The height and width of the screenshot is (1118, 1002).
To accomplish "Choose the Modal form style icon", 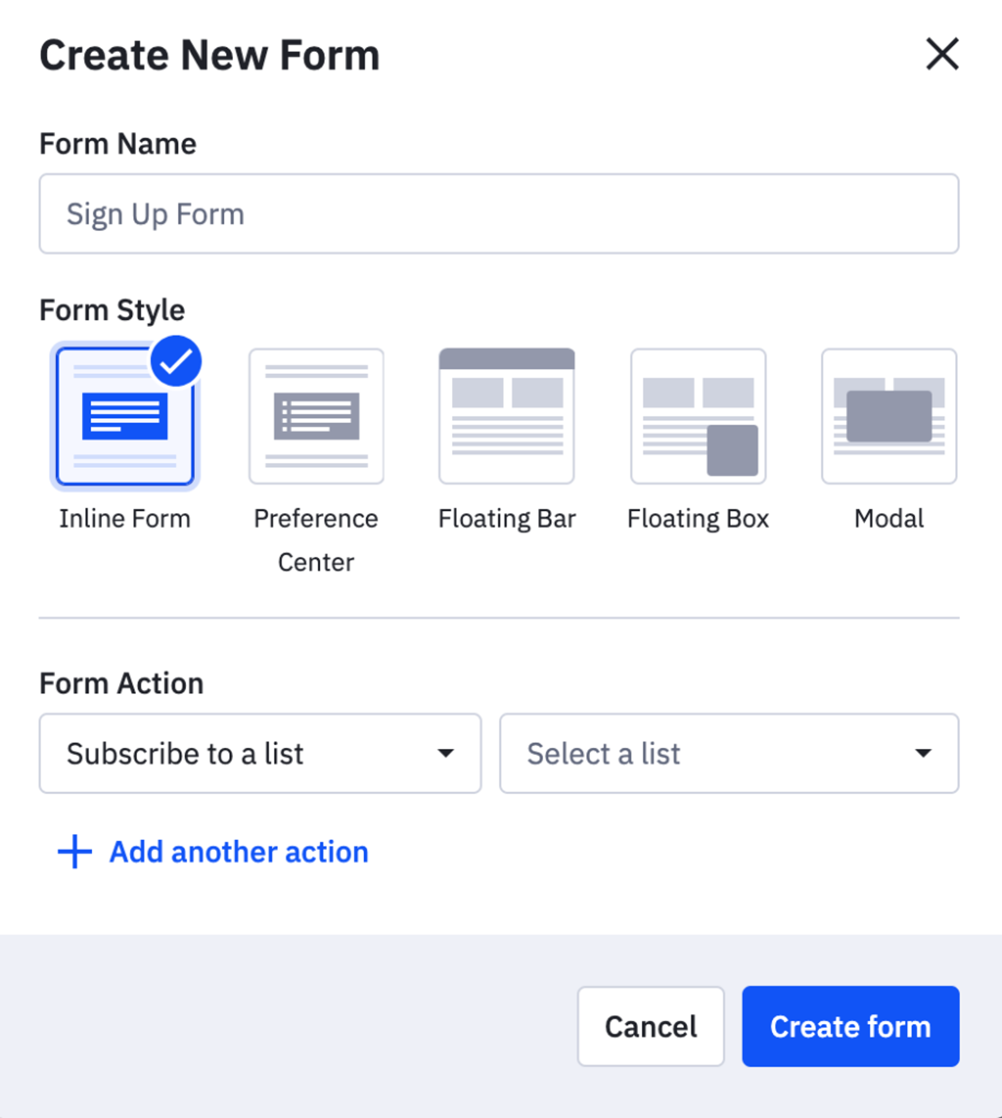I will click(x=889, y=417).
